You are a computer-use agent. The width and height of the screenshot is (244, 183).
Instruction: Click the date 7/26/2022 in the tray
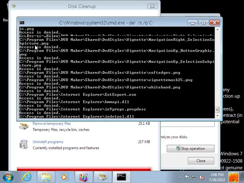pos(217,180)
